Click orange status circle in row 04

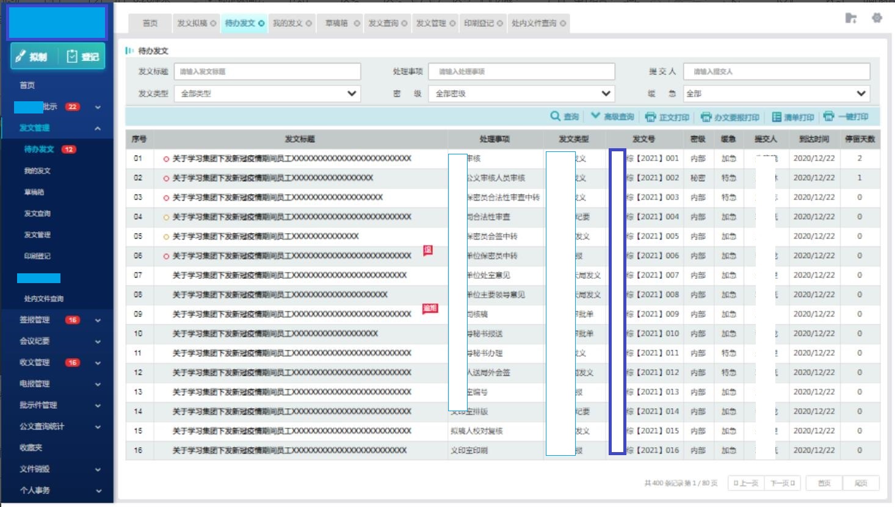pyautogui.click(x=166, y=217)
